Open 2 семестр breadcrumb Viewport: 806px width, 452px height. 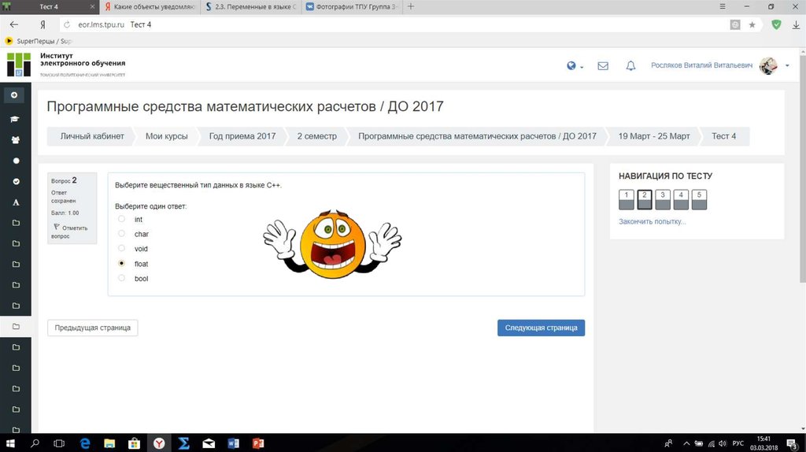[316, 136]
